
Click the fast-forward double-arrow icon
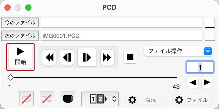[107, 57]
